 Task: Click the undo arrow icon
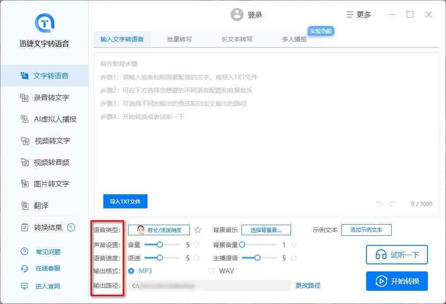pyautogui.click(x=379, y=204)
